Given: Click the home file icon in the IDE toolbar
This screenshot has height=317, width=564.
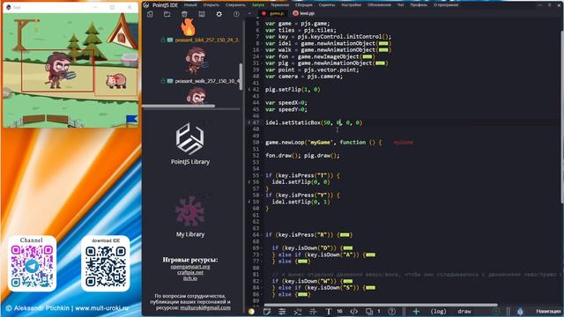Looking at the screenshot, I should point(150,14).
